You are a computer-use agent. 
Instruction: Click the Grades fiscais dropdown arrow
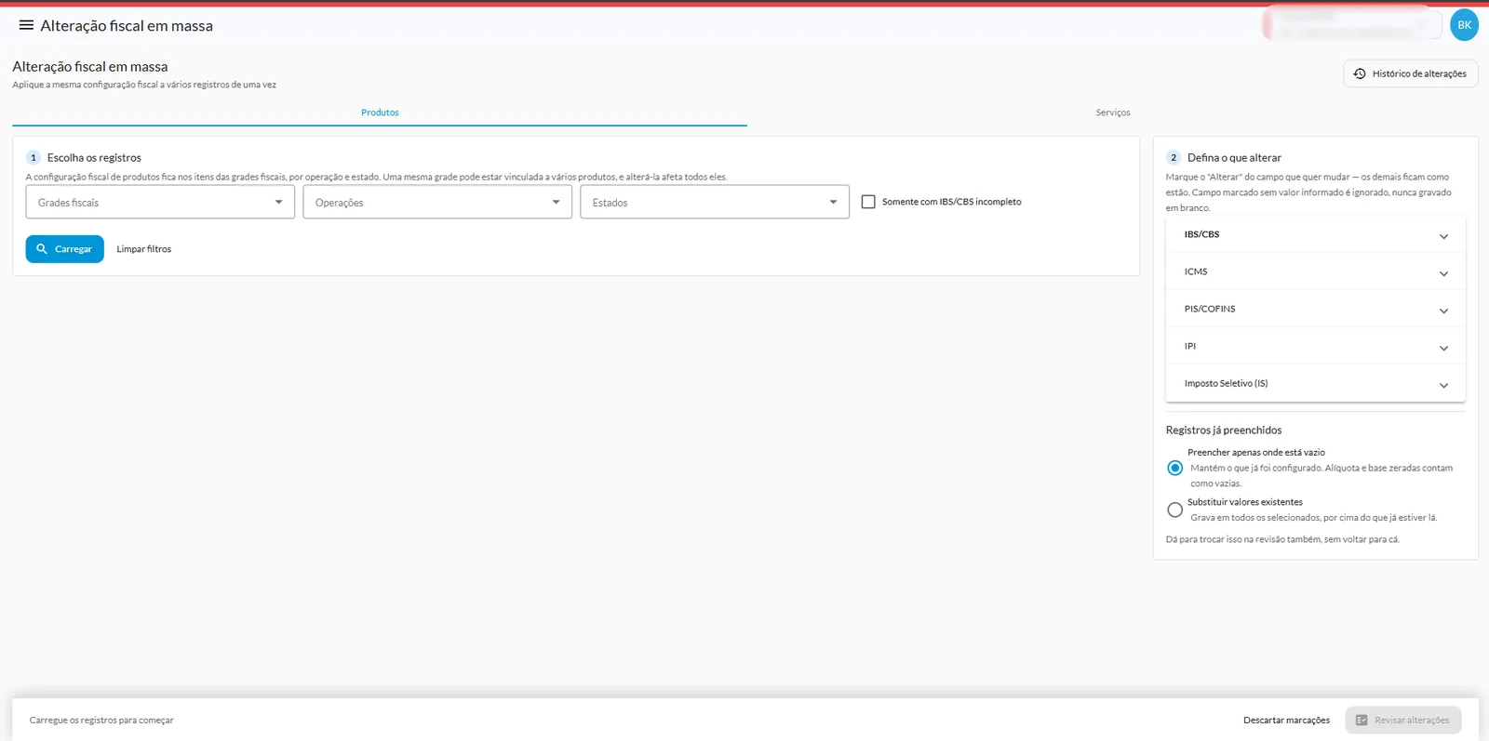point(278,202)
